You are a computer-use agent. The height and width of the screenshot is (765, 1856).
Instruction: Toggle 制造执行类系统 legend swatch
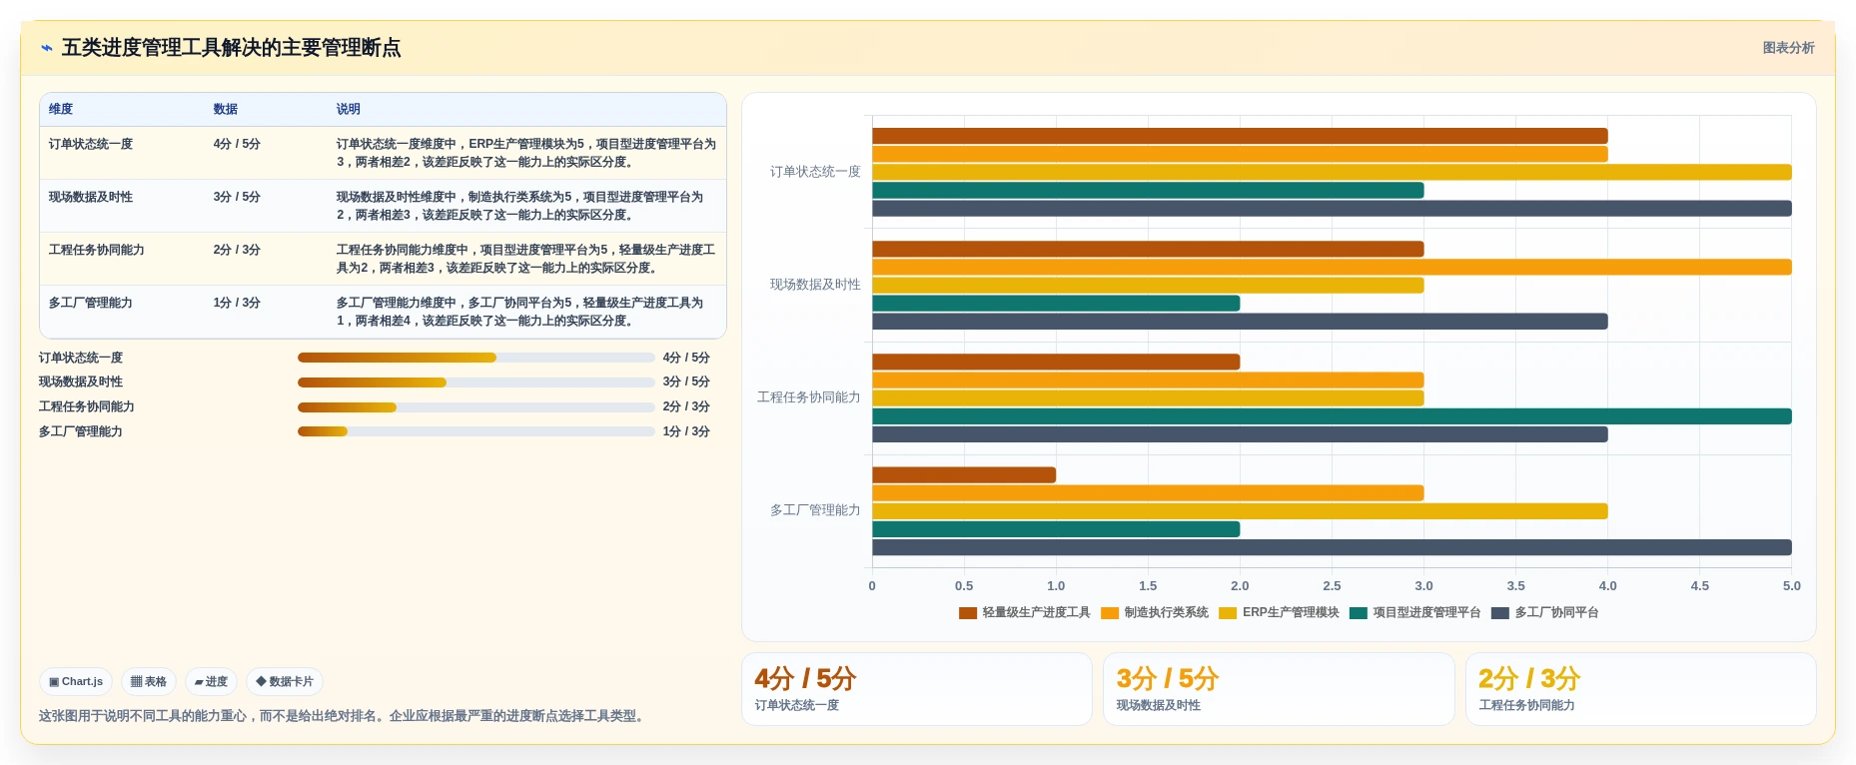coord(1109,613)
